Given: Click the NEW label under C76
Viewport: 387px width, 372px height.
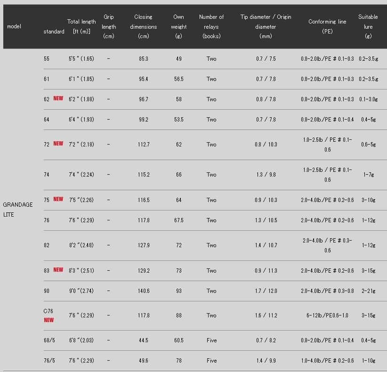Looking at the screenshot, I should tap(48, 320).
